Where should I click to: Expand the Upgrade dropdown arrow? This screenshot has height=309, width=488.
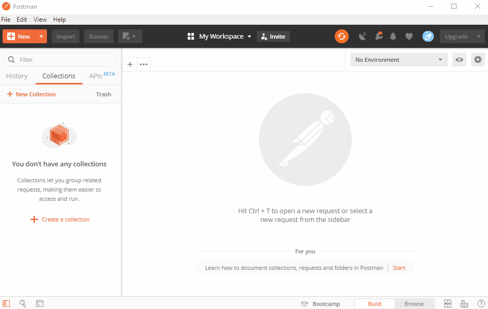click(x=479, y=37)
